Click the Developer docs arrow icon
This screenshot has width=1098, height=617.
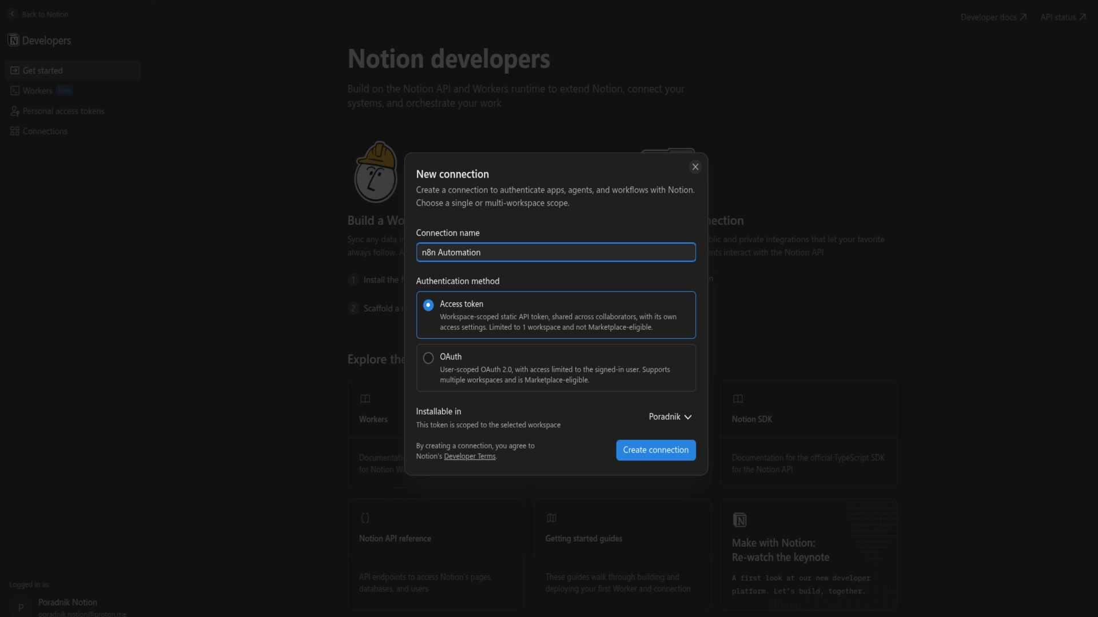pos(1023,17)
